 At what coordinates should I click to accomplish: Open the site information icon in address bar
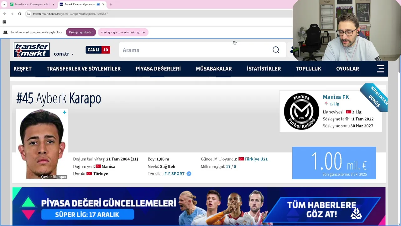(29, 14)
